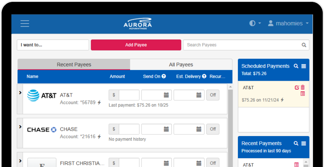The width and height of the screenshot is (324, 167).
Task: Search Recent Payments with magnifier icon
Action: [x=296, y=143]
